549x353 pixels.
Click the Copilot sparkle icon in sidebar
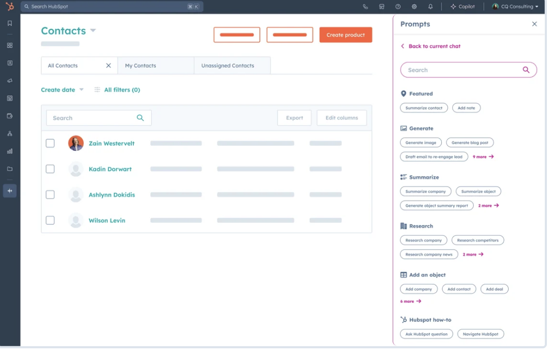[10, 191]
